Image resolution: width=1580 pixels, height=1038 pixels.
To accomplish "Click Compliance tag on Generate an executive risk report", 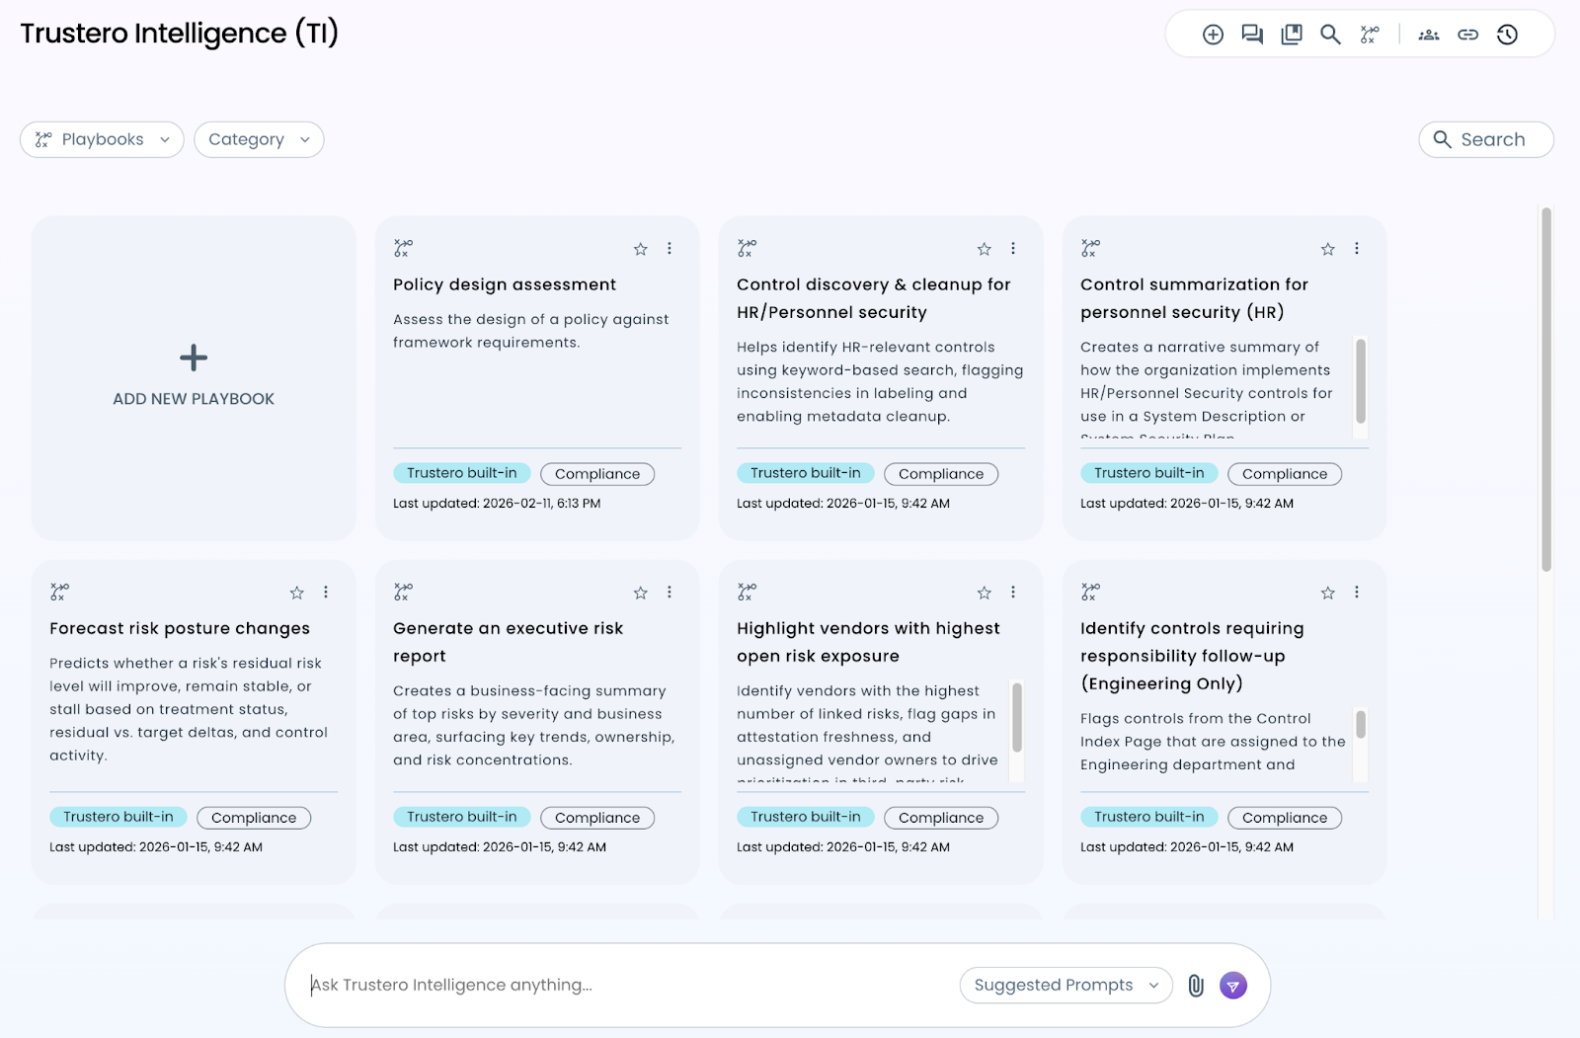I will point(597,818).
